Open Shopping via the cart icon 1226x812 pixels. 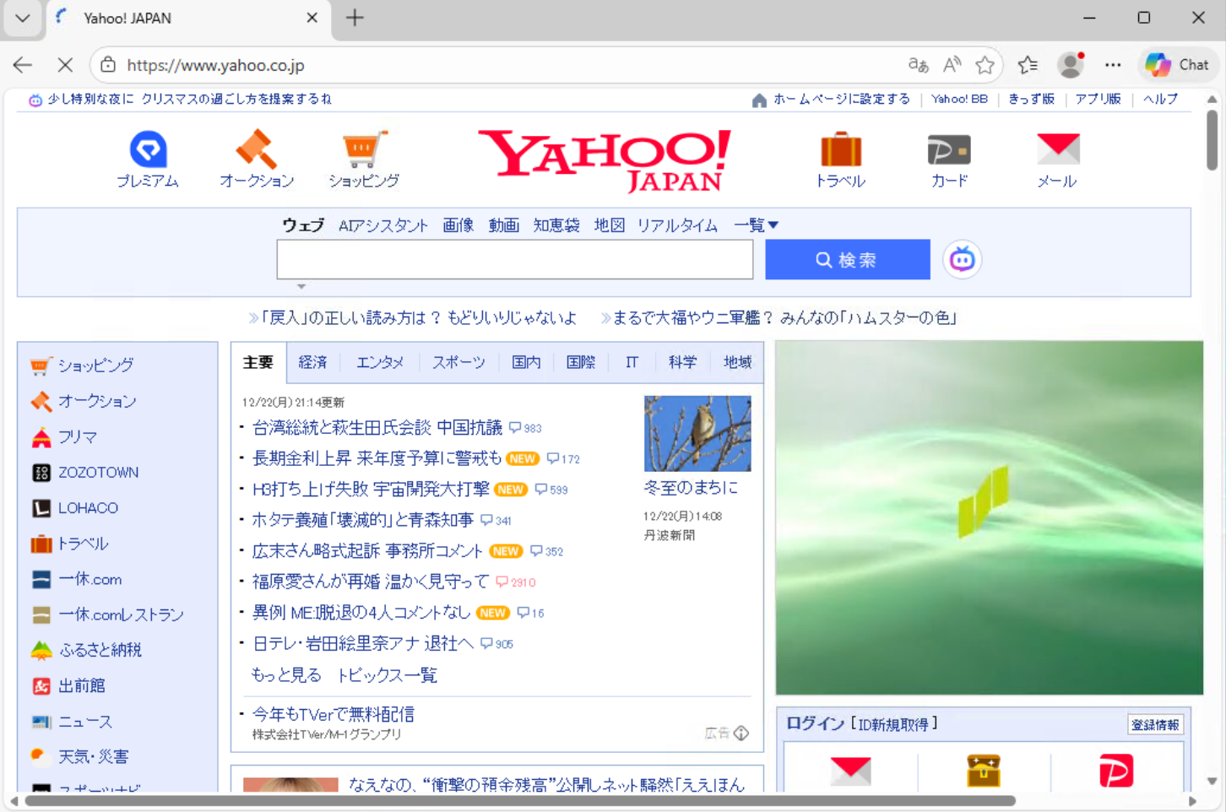pyautogui.click(x=363, y=149)
